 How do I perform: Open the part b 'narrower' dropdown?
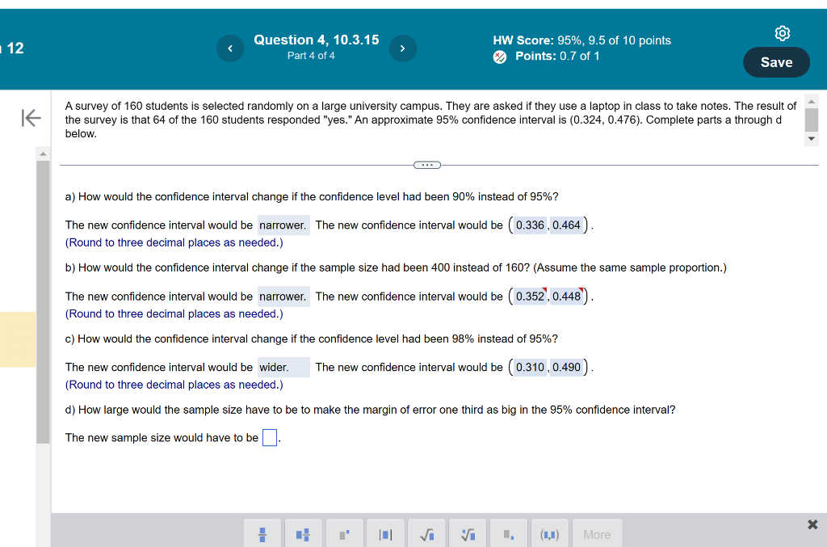click(x=283, y=297)
